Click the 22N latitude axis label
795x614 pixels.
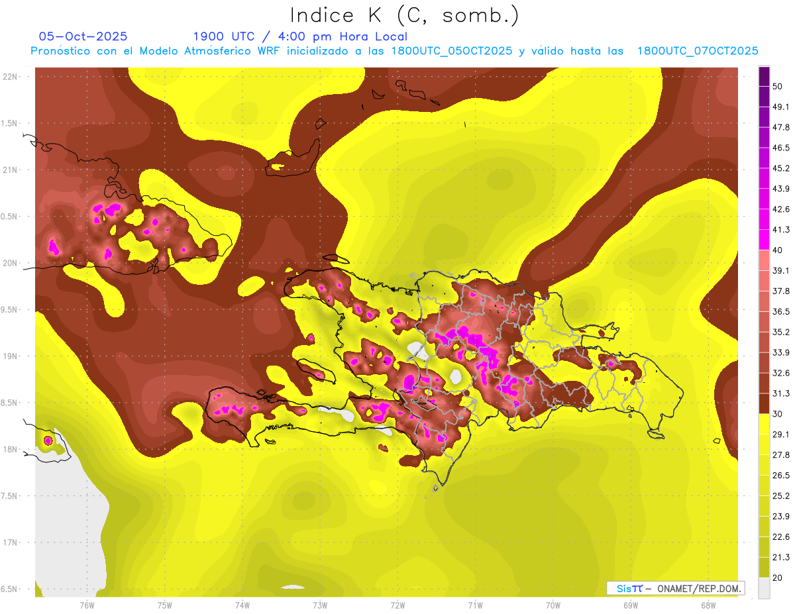point(11,77)
